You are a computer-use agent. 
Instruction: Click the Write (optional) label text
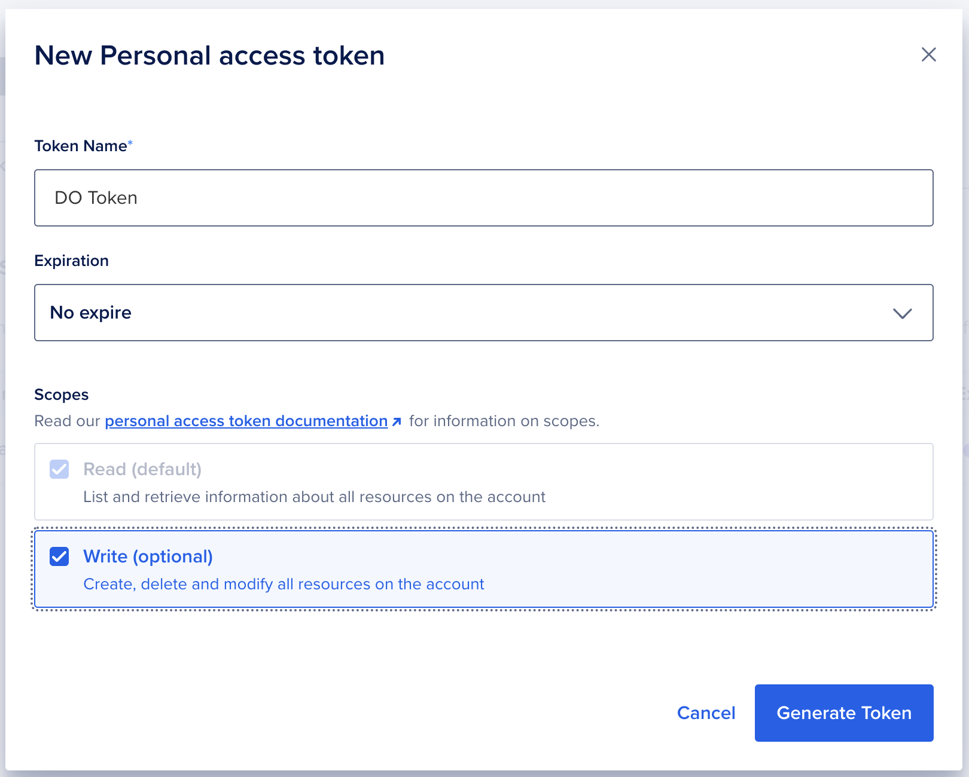click(148, 556)
